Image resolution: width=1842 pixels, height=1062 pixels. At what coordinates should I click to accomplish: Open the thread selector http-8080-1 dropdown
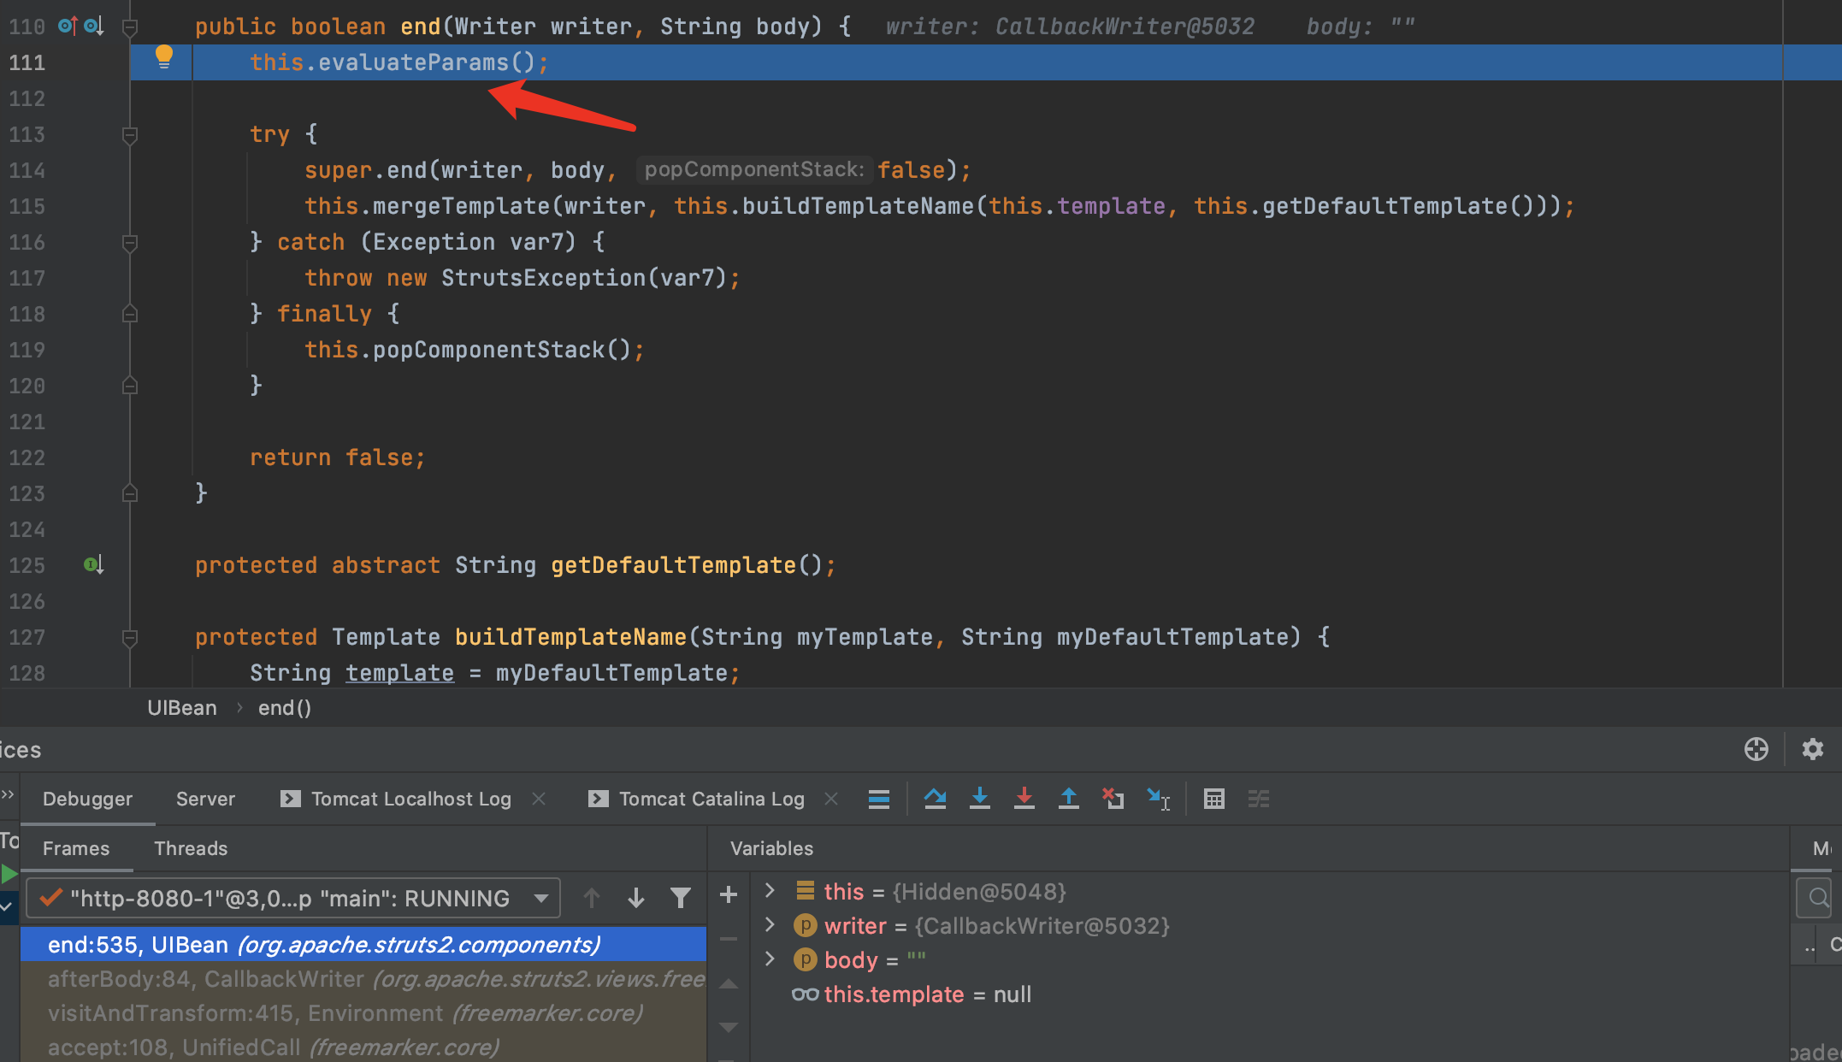(293, 898)
